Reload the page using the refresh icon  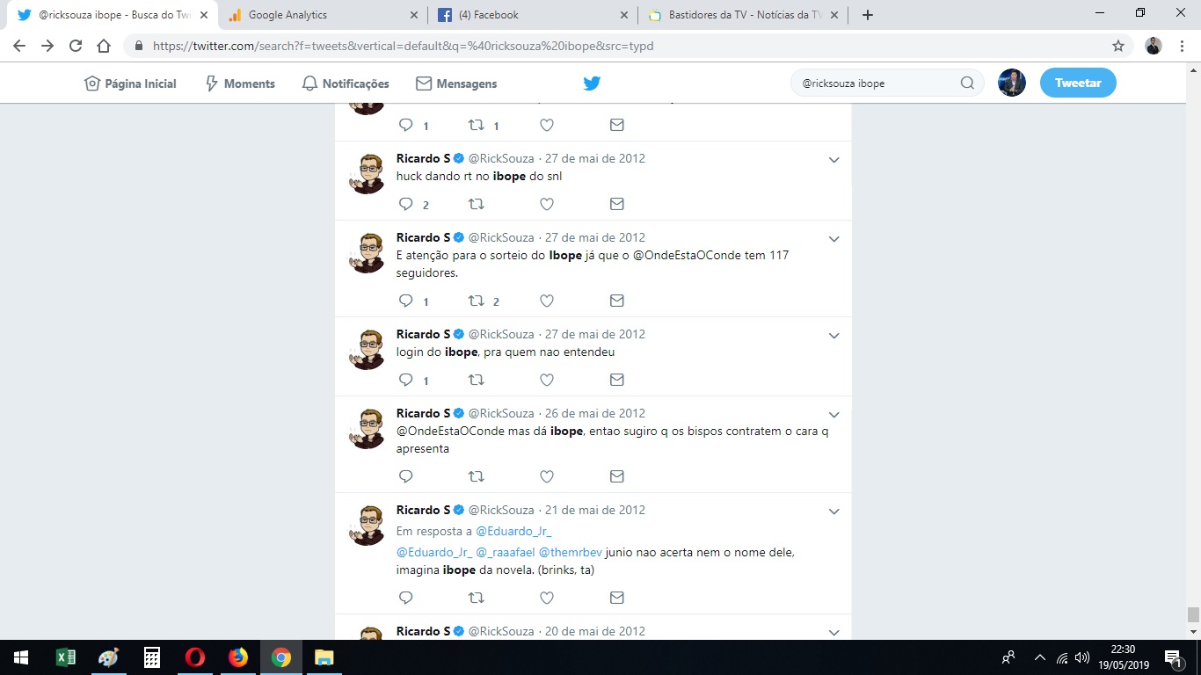[76, 46]
